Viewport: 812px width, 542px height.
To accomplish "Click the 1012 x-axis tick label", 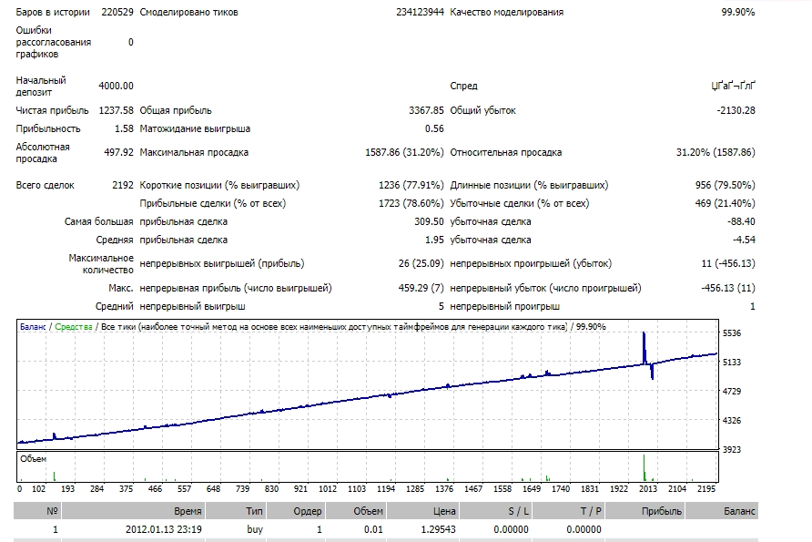I will pyautogui.click(x=328, y=488).
